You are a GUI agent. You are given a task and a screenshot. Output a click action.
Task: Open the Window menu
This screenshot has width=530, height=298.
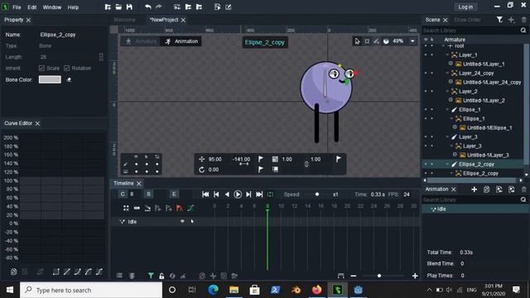pos(52,7)
